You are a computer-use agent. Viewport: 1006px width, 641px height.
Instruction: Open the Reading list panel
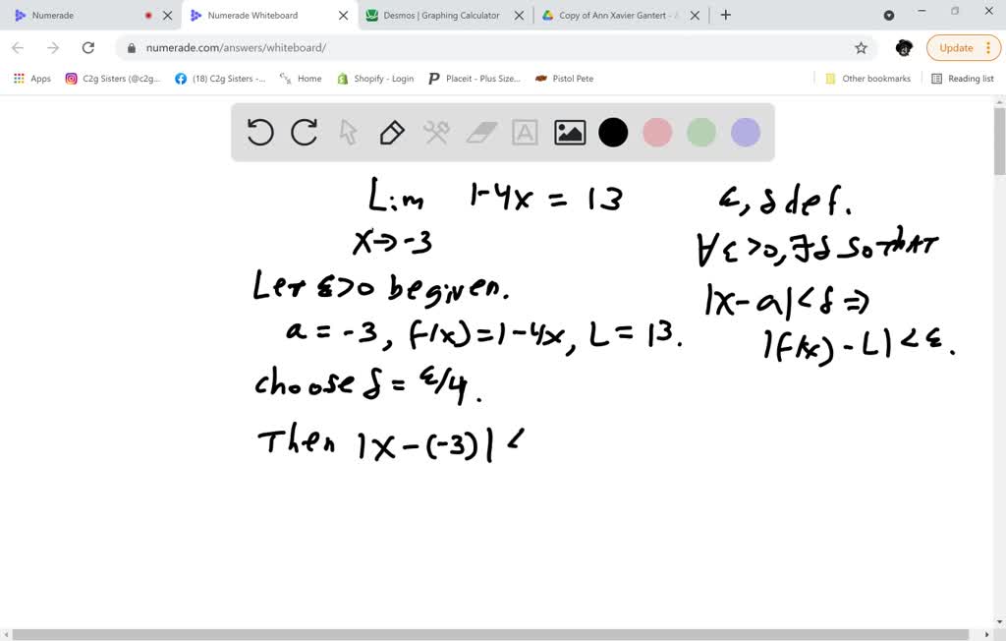tap(968, 78)
